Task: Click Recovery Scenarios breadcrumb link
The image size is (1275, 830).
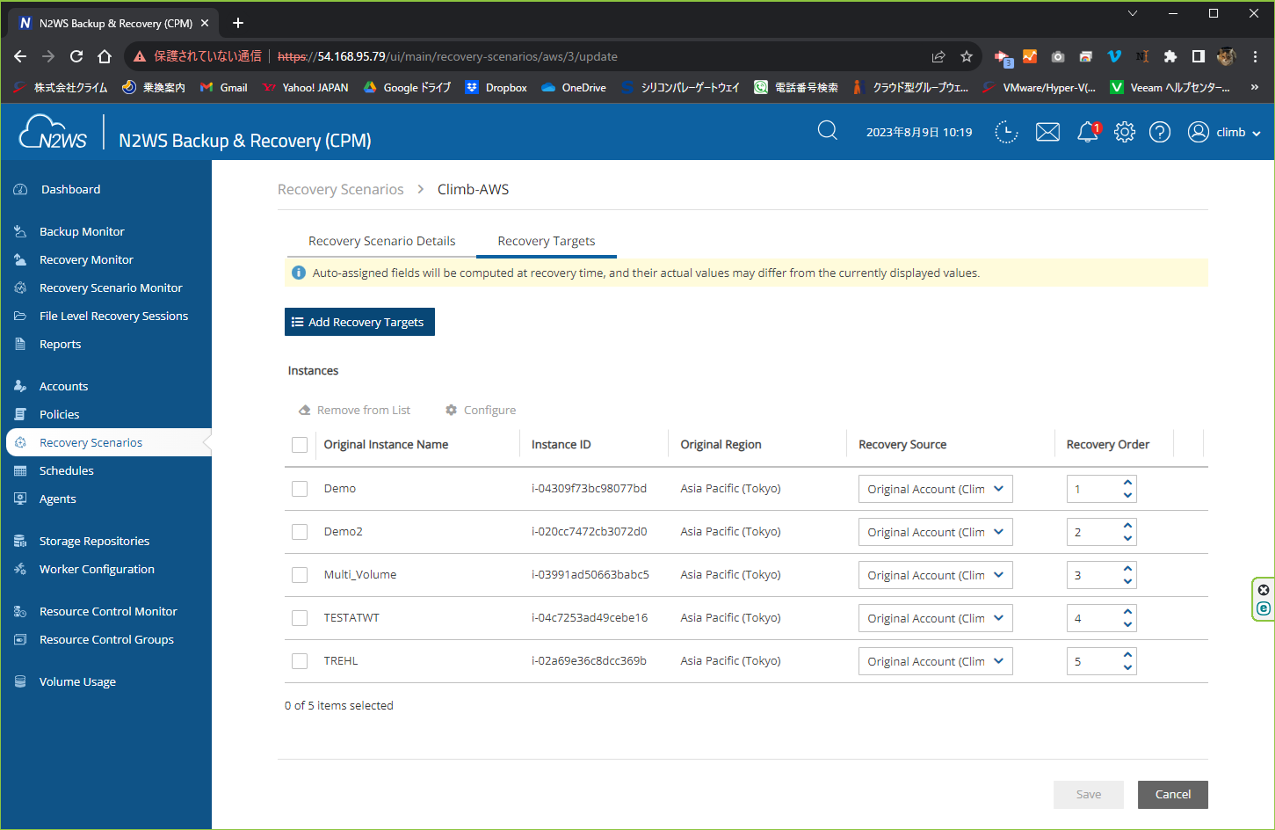Action: 340,189
